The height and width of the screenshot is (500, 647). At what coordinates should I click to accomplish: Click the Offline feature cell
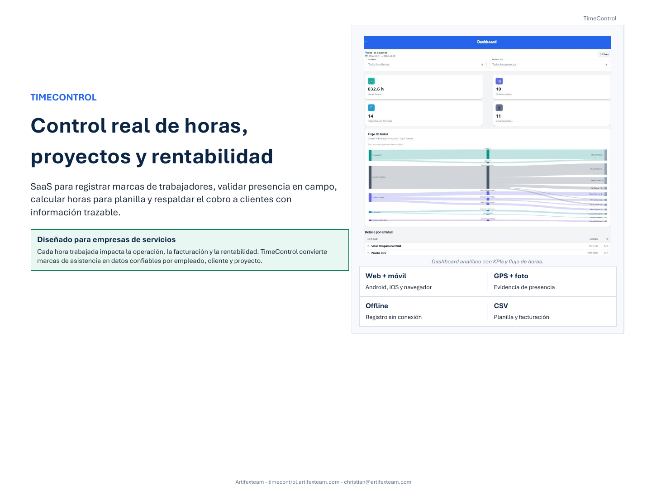(423, 311)
